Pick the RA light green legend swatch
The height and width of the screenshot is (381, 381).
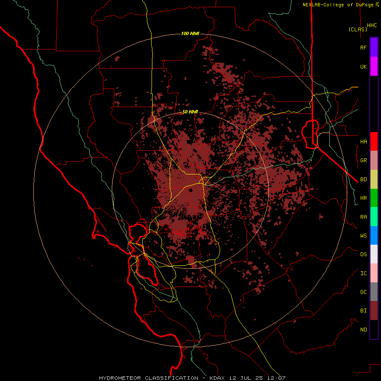[374, 217]
